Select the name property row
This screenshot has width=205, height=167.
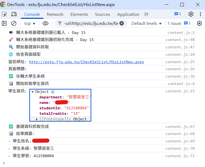point(54,102)
